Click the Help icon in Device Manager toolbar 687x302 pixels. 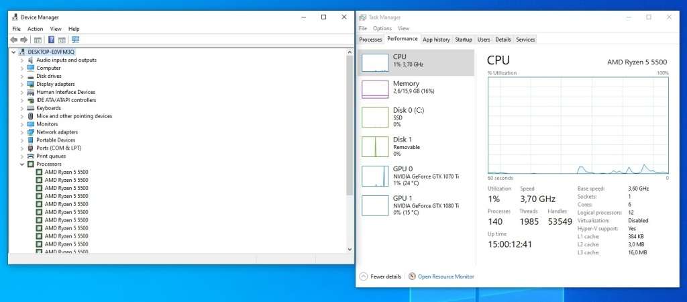(x=50, y=40)
